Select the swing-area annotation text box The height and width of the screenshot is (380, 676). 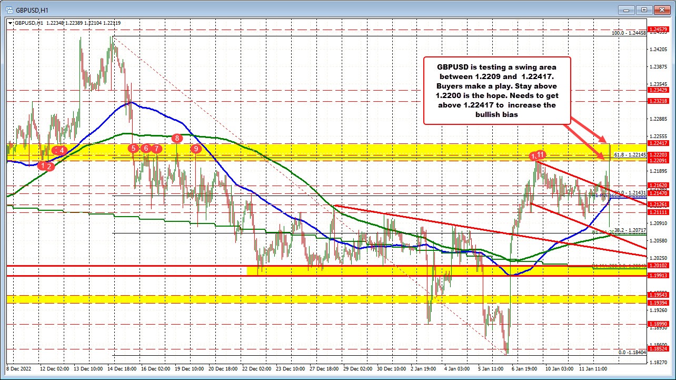click(x=496, y=90)
